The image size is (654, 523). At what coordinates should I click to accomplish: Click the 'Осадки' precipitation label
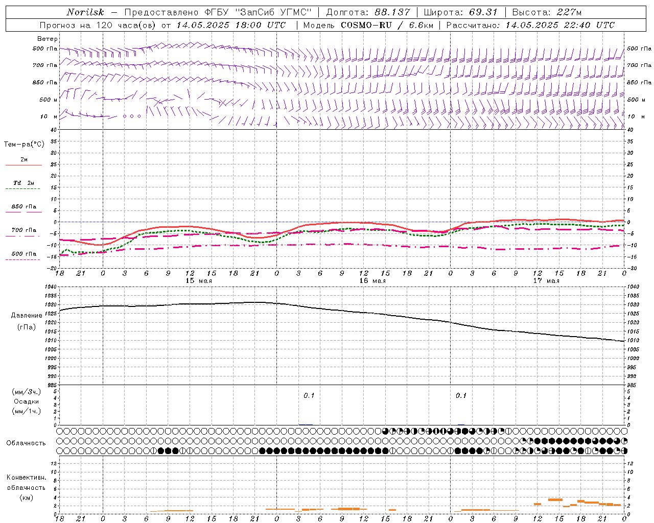point(27,401)
